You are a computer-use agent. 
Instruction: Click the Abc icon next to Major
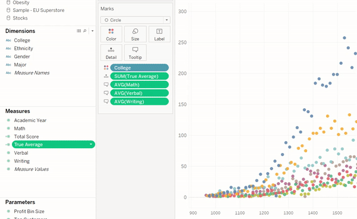(8, 65)
